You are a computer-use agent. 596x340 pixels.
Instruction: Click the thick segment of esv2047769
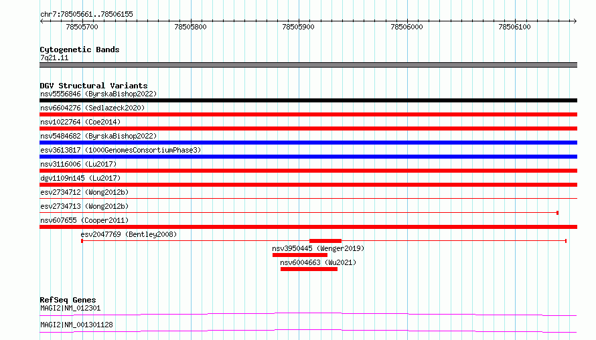coord(325,241)
